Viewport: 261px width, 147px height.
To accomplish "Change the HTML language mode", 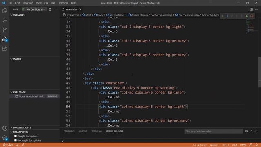I will [x=243, y=145].
